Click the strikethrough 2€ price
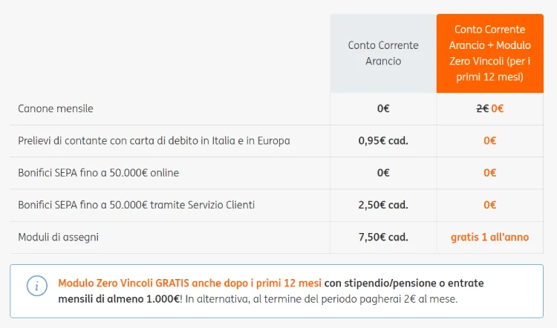The width and height of the screenshot is (557, 328). (482, 109)
